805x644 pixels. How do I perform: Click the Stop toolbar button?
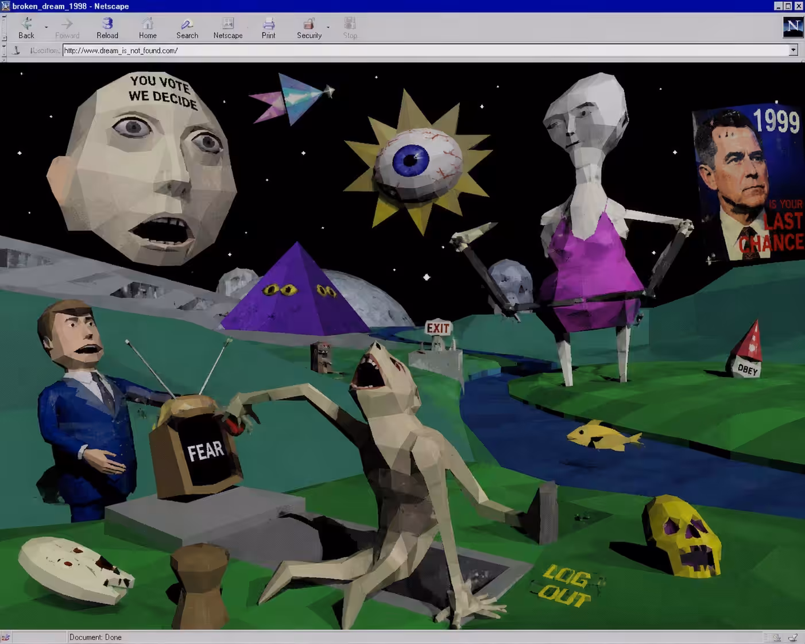(350, 28)
